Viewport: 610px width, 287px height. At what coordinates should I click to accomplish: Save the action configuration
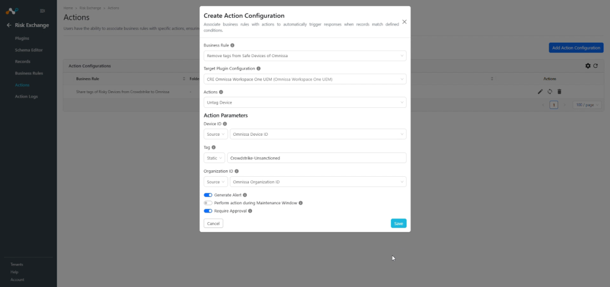(399, 223)
